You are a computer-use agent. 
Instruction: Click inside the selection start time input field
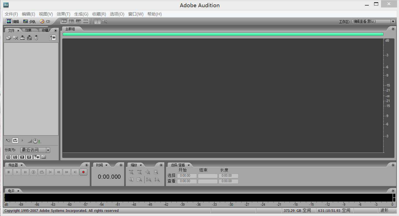click(187, 176)
